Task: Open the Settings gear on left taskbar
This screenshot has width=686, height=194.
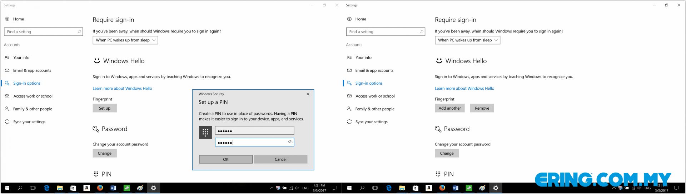Action: coord(153,188)
